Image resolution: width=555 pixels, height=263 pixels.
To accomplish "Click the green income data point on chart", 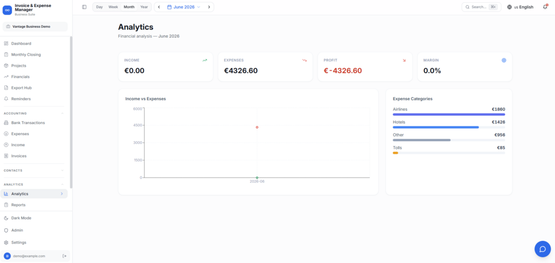I will [257, 178].
